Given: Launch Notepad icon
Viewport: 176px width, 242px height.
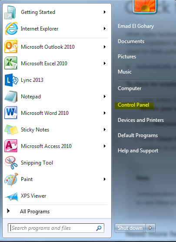Looking at the screenshot, I should click(x=11, y=97).
